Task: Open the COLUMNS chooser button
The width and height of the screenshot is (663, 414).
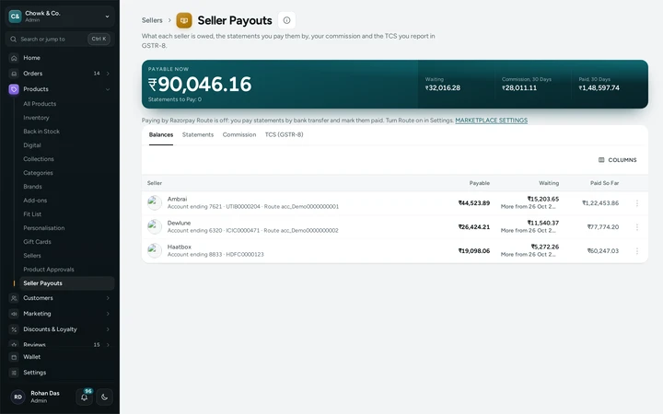Action: pos(617,160)
